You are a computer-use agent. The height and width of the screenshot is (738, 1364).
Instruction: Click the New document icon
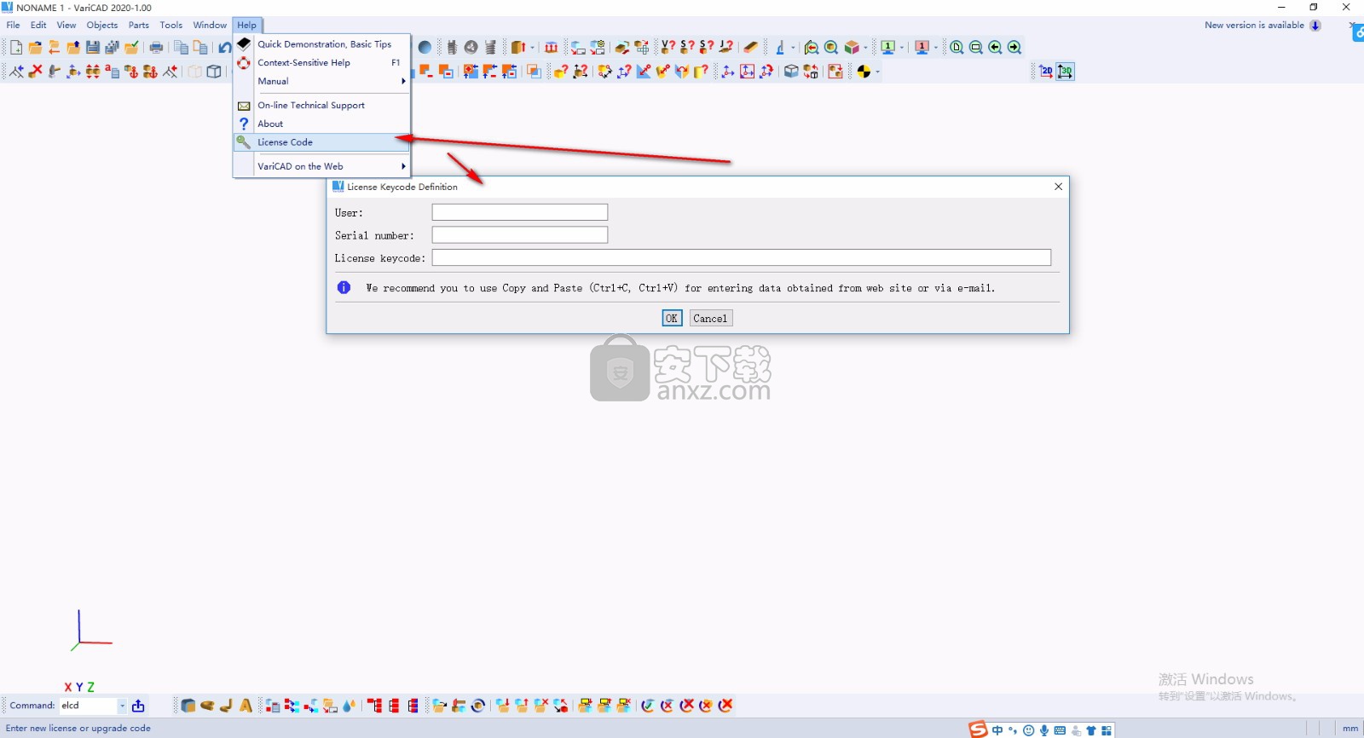(x=16, y=48)
